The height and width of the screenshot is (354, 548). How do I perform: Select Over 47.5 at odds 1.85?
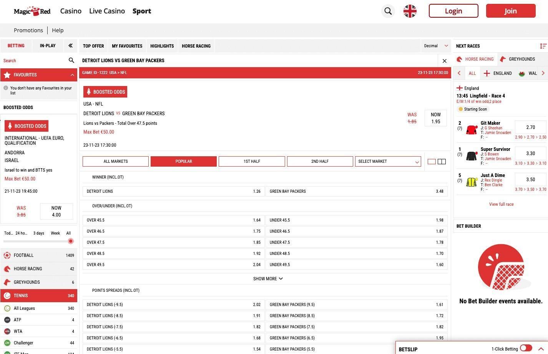coord(174,242)
